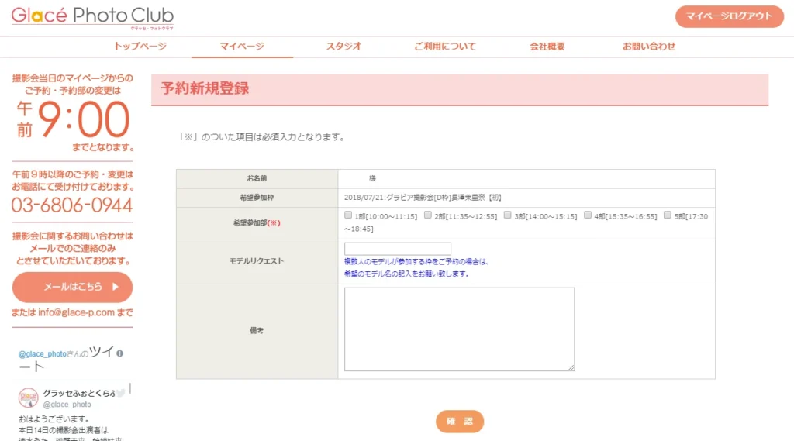Click inside the 備考 text area
The width and height of the screenshot is (794, 441).
[x=459, y=329]
